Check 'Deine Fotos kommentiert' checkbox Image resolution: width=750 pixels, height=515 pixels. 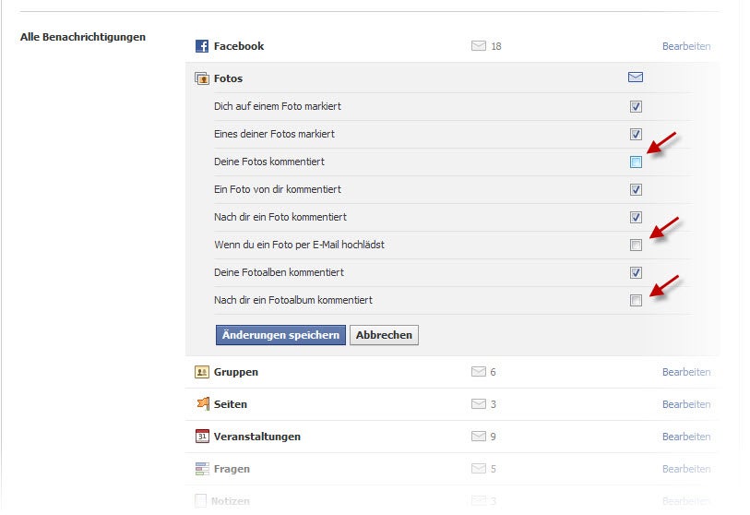pos(636,162)
